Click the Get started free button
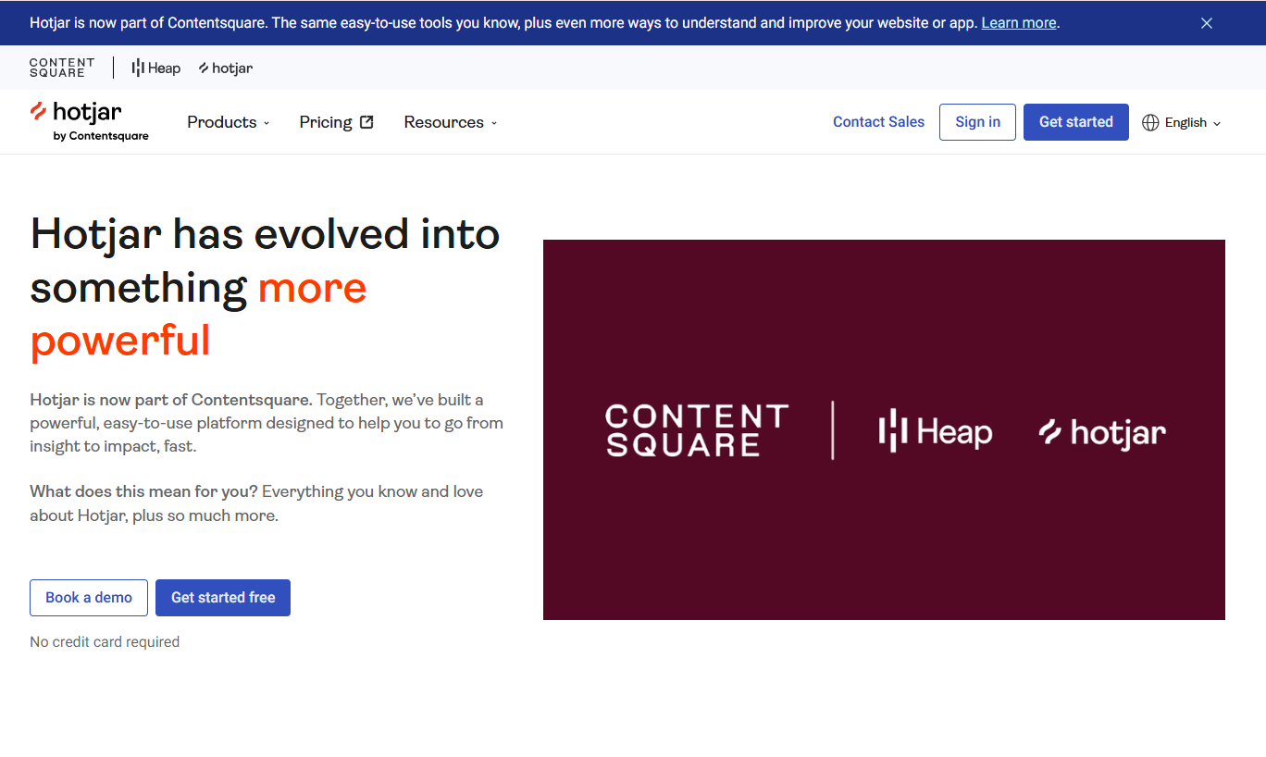Viewport: 1266px width, 757px height. 223,598
